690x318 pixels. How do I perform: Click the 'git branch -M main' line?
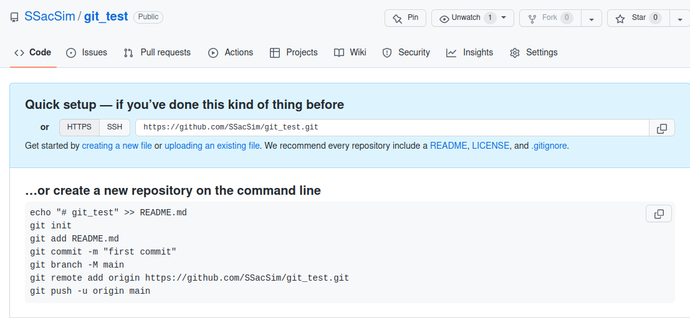pyautogui.click(x=77, y=265)
